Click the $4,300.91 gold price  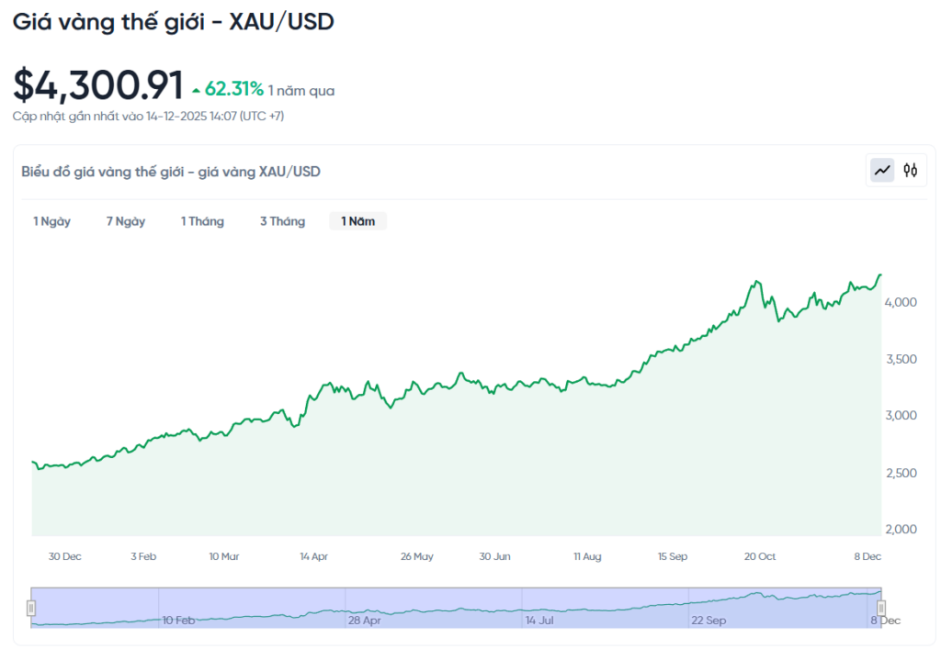pos(98,85)
